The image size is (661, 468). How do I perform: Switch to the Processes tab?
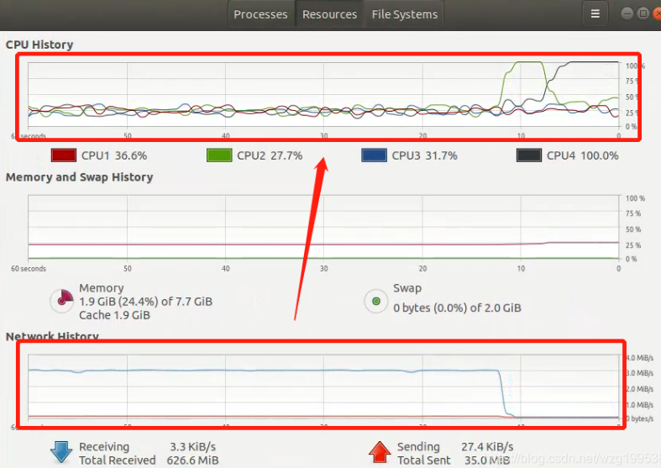pos(260,14)
